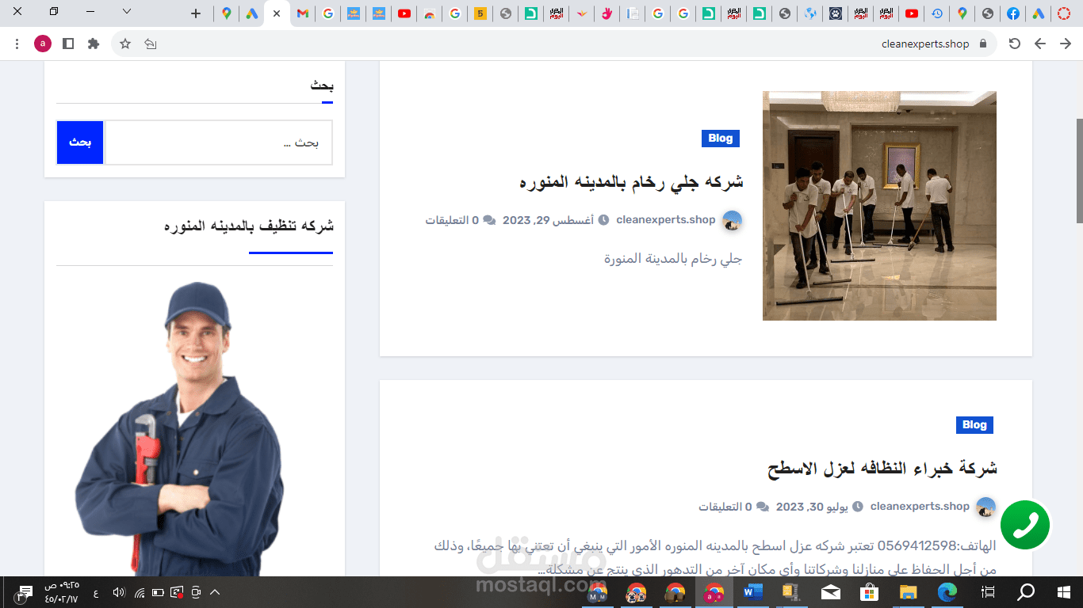The width and height of the screenshot is (1083, 608).
Task: Click the author avatar on the roof insulation post
Action: [985, 507]
